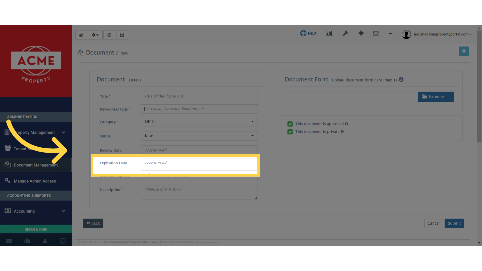Open the Terms & Conditions footer link
Image resolution: width=482 pixels, height=271 pixels.
(x=182, y=242)
